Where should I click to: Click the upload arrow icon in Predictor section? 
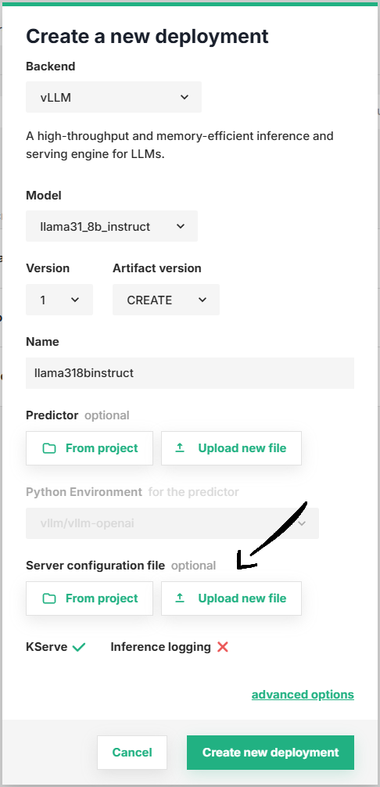click(180, 447)
